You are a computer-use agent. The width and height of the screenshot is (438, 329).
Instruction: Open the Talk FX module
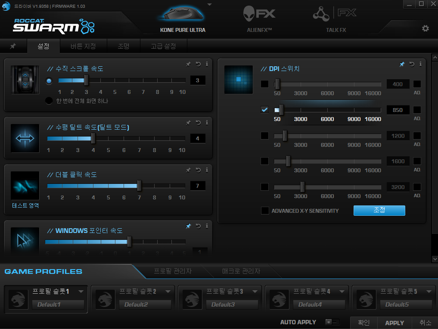point(336,19)
